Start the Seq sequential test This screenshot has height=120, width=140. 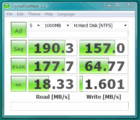click(19, 48)
